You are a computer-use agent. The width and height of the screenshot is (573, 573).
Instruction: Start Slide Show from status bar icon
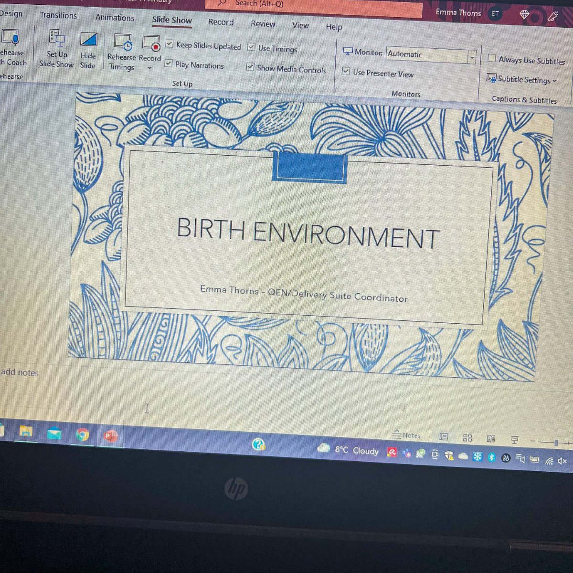[515, 439]
